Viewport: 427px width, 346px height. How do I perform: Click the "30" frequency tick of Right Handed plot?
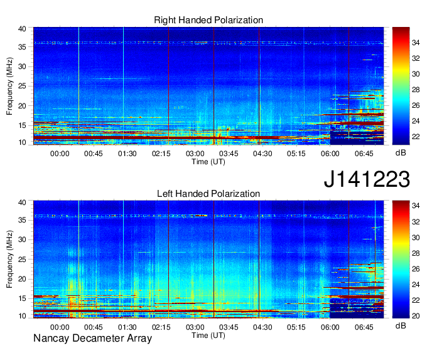pyautogui.click(x=22, y=66)
